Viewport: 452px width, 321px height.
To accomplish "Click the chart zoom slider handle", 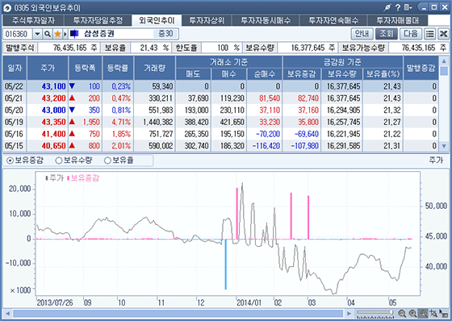I will pos(391,312).
